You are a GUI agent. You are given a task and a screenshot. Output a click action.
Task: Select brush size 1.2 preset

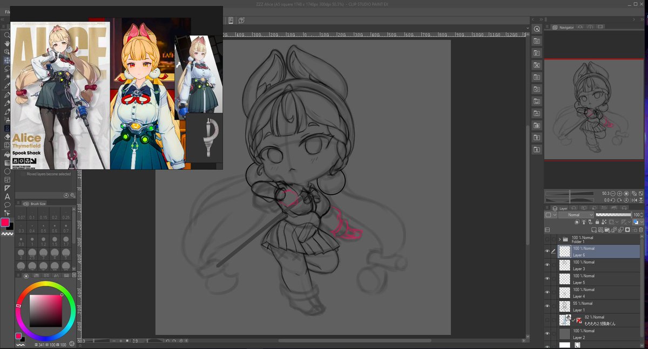43,241
